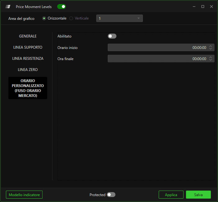Open the LINEA ZERO tab
Screen dimensions: 218x202
(28, 69)
